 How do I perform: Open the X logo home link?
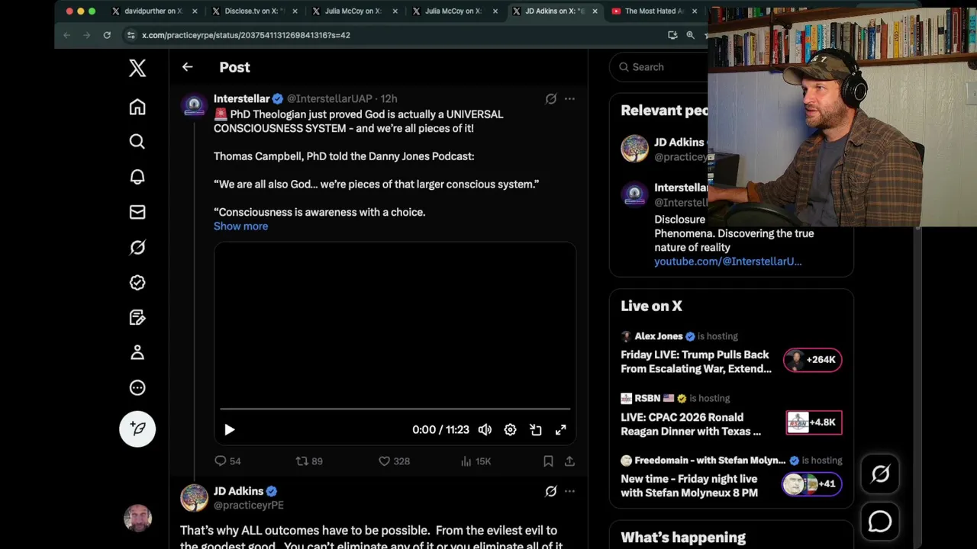pos(137,68)
